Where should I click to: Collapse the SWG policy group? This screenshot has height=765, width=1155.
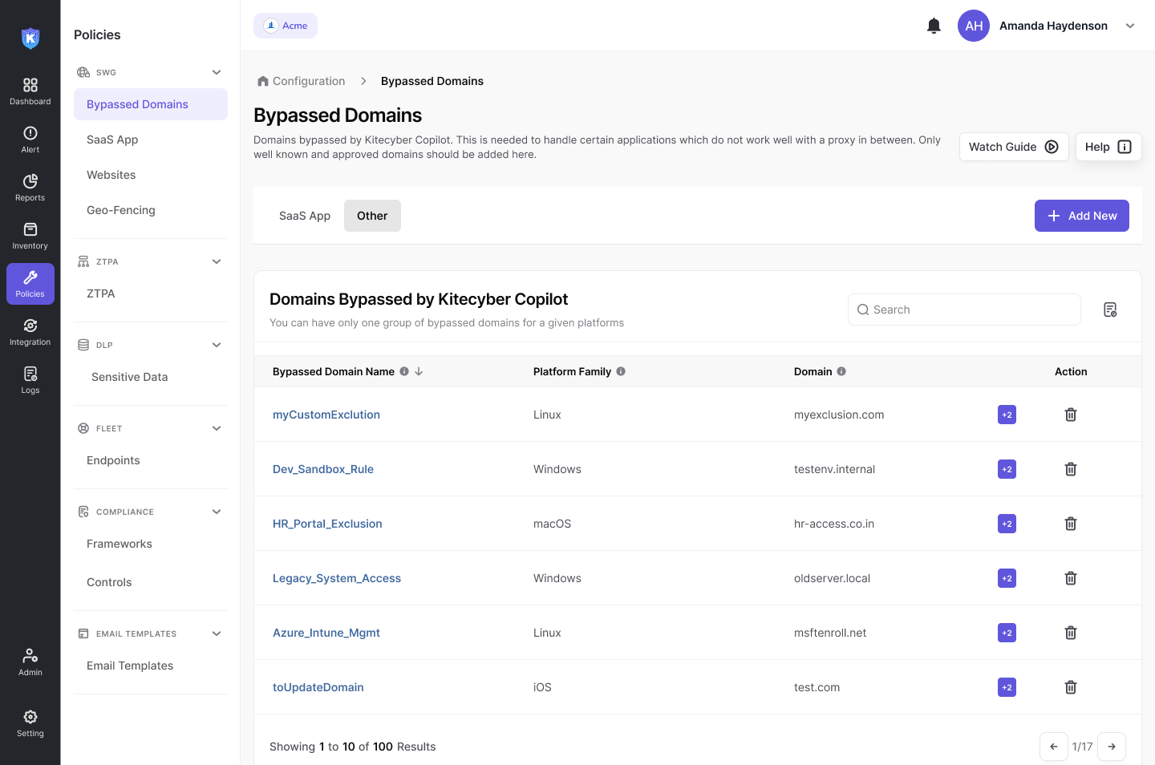217,72
